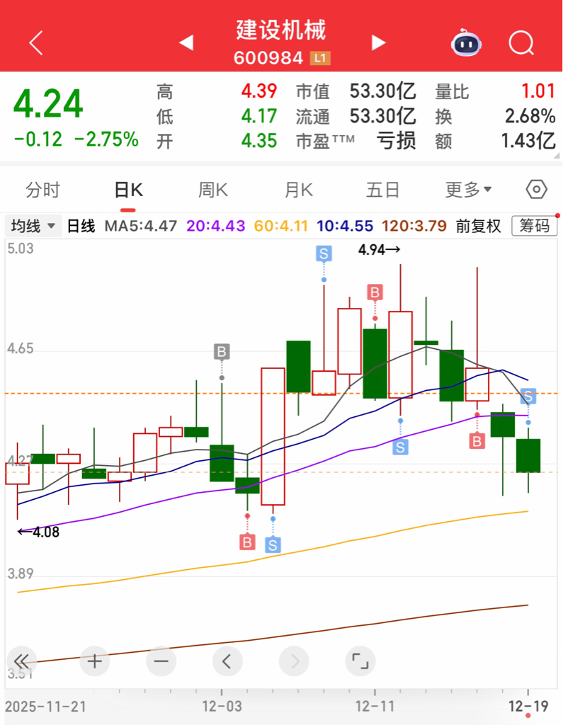The height and width of the screenshot is (725, 563).
Task: Open the 筹码 chip distribution button
Action: (534, 226)
